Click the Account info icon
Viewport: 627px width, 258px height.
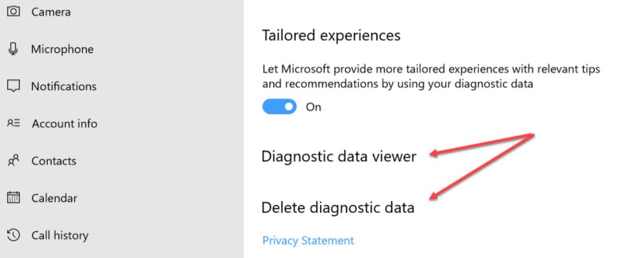(x=14, y=123)
